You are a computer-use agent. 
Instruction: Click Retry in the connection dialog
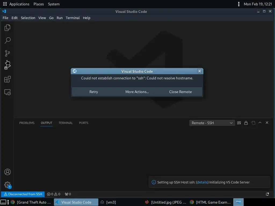click(x=94, y=92)
